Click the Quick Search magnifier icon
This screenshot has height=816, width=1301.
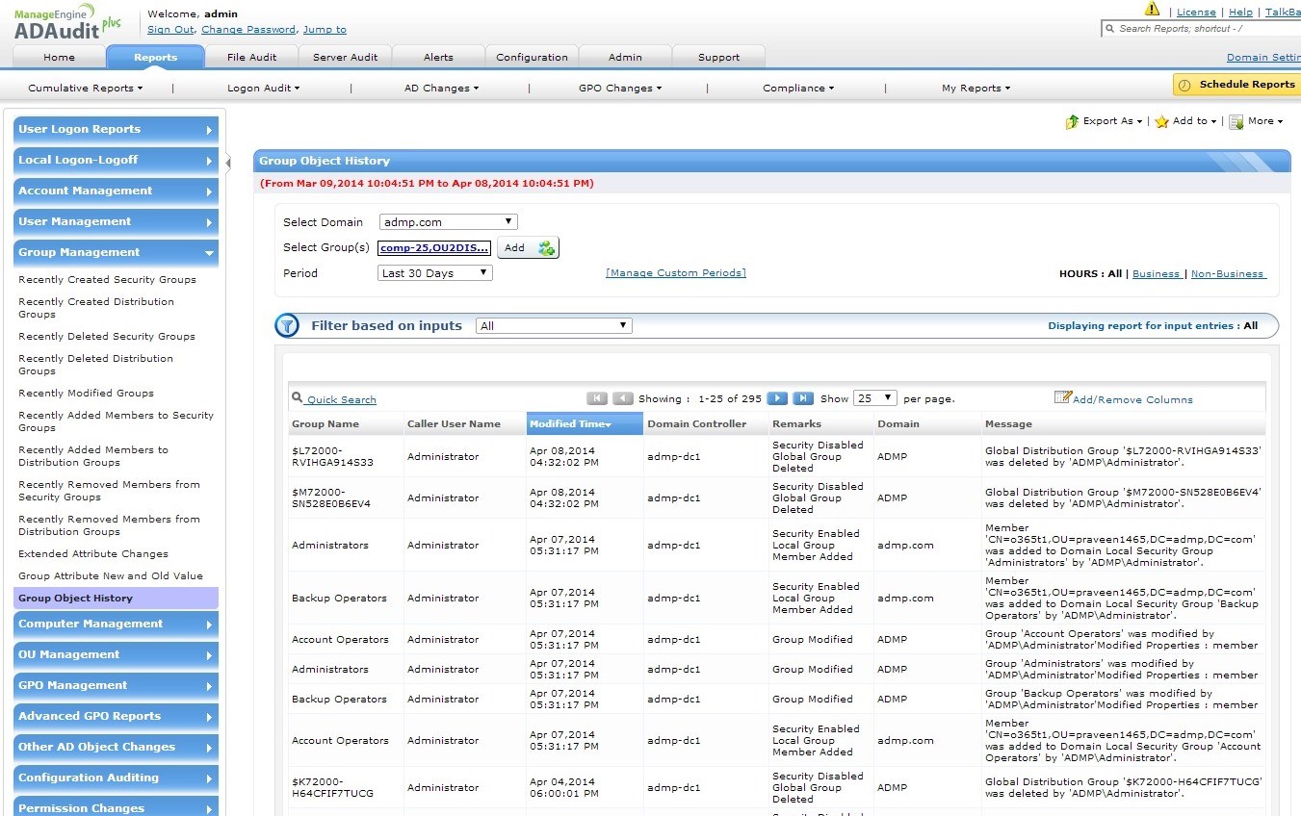(x=297, y=399)
